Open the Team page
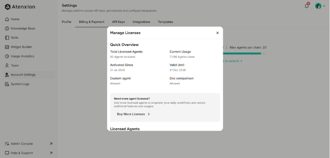The height and width of the screenshot is (158, 330). [30, 66]
